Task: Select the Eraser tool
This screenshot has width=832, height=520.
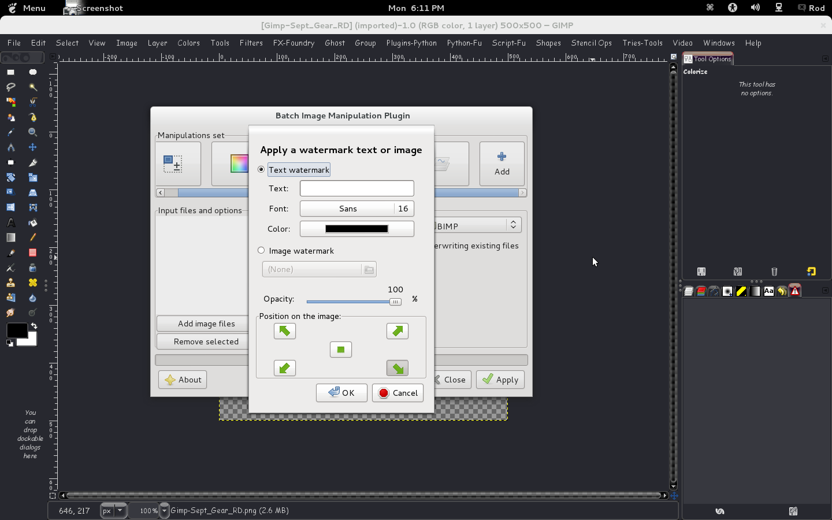Action: click(x=33, y=252)
